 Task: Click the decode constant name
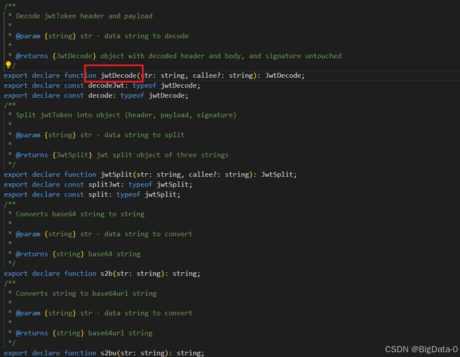tap(100, 95)
